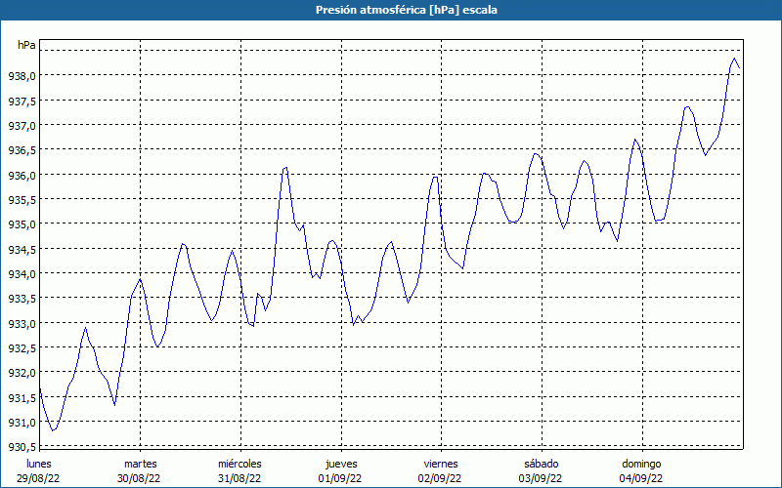This screenshot has height=488, width=782.
Task: Click the 930,5 y-axis value
Action: 22,447
